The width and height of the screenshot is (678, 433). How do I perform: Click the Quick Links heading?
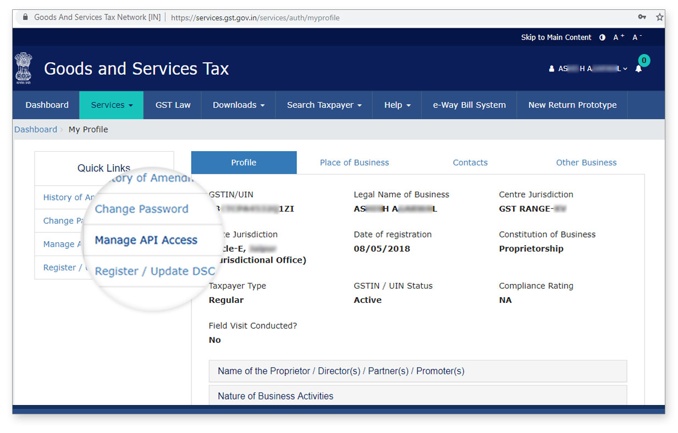(104, 168)
